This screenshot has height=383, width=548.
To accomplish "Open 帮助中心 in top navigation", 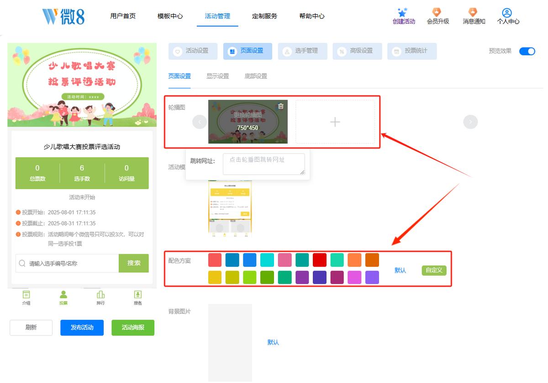I will click(x=312, y=16).
